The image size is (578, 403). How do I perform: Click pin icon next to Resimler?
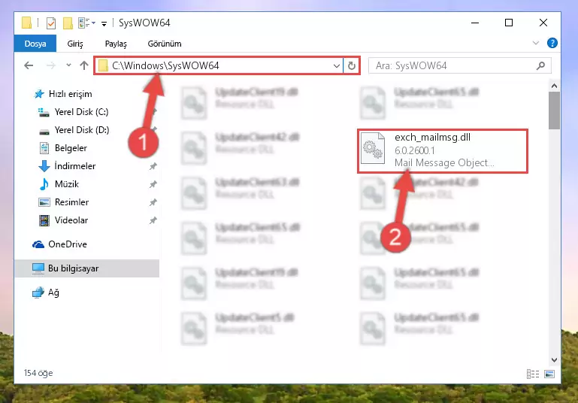click(153, 202)
